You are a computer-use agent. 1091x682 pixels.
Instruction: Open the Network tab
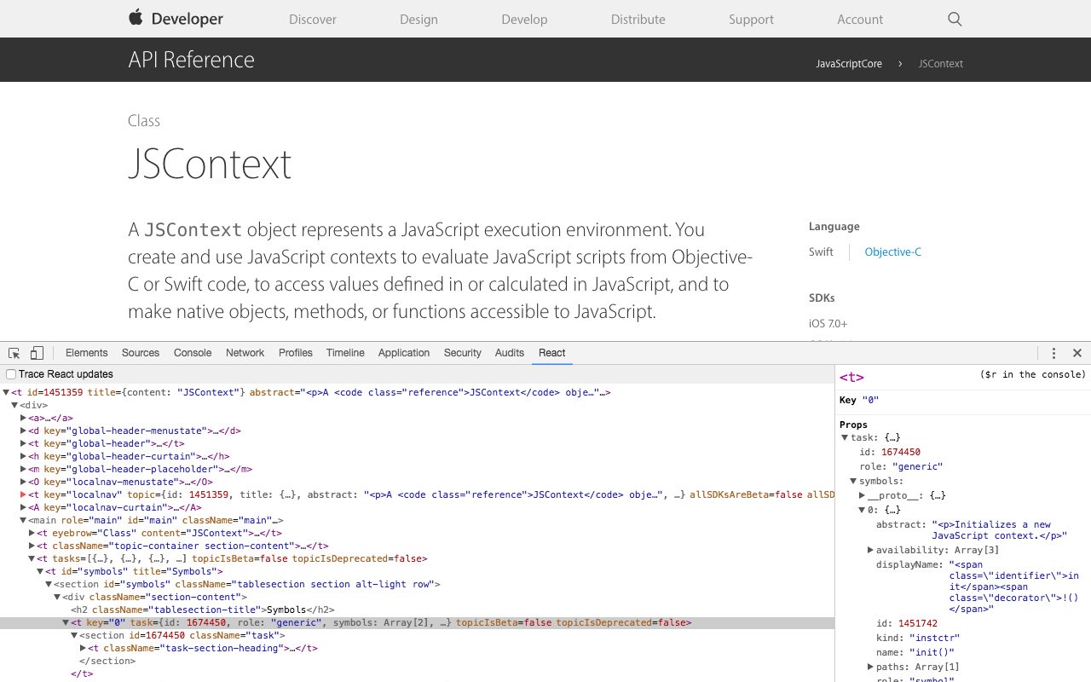point(245,353)
